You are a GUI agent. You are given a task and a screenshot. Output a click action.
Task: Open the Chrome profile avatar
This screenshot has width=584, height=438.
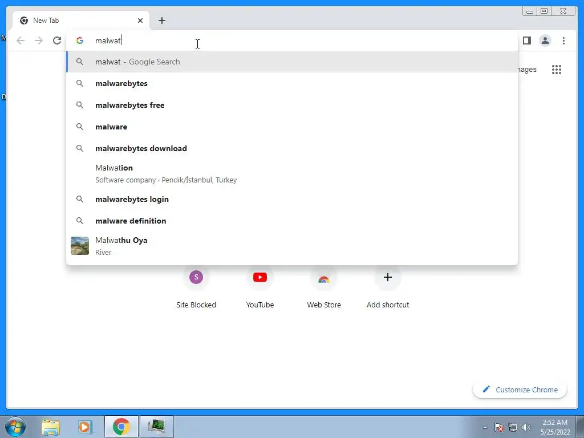pyautogui.click(x=545, y=40)
